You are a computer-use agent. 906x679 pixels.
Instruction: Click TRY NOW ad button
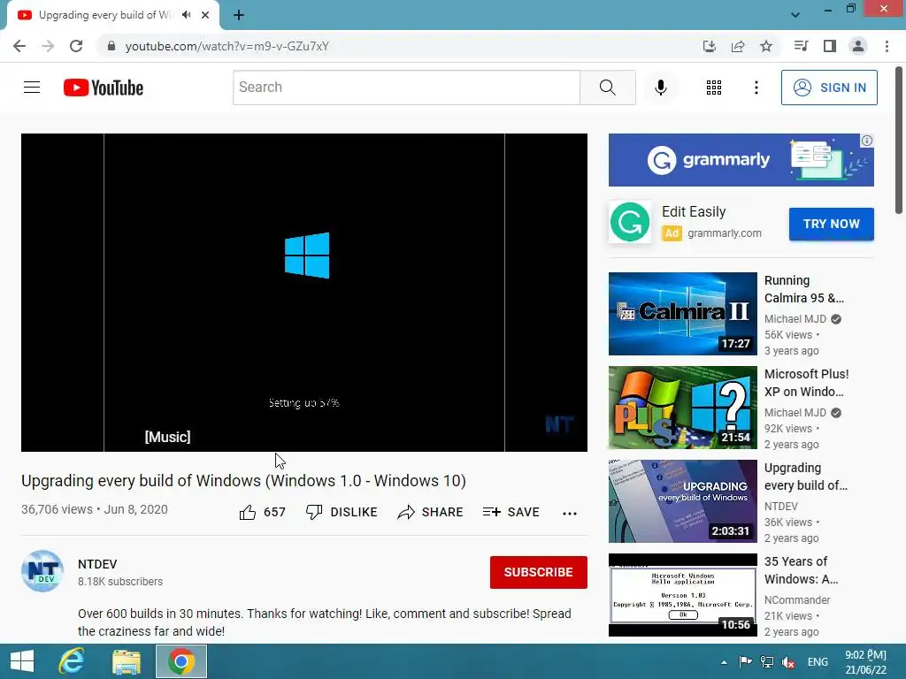[831, 224]
